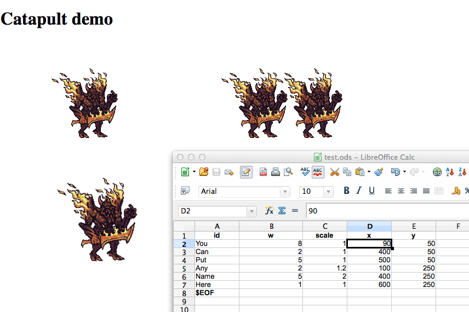The width and height of the screenshot is (469, 312).
Task: Open a file with the folder icon
Action: point(204,171)
